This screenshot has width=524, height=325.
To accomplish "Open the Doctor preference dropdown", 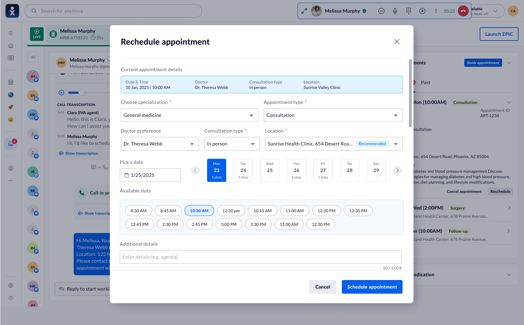I will pyautogui.click(x=160, y=144).
